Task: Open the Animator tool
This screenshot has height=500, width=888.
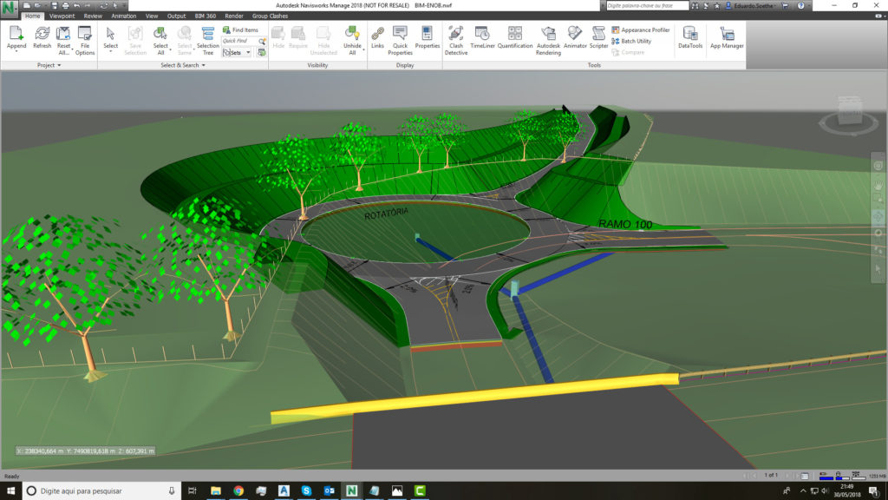Action: tap(575, 37)
